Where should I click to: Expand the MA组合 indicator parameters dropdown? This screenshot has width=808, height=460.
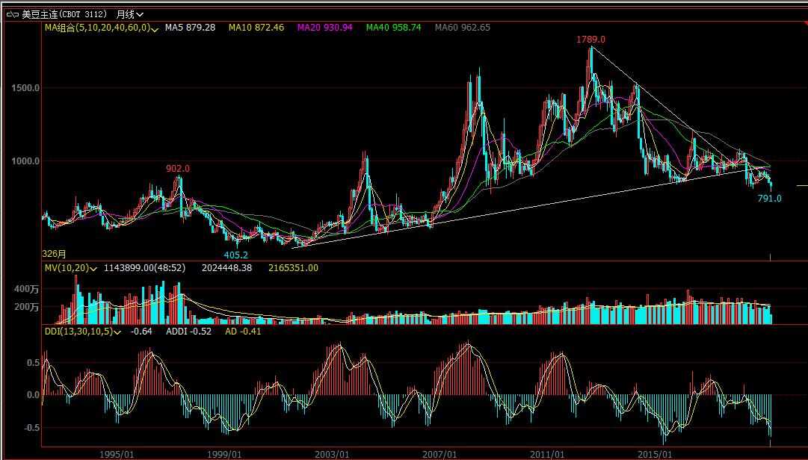(x=155, y=28)
